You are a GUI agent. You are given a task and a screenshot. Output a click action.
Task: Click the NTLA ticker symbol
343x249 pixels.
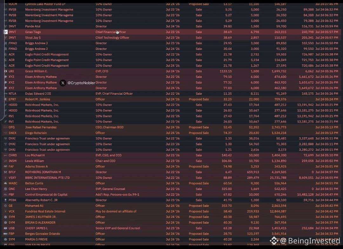(x=12, y=94)
